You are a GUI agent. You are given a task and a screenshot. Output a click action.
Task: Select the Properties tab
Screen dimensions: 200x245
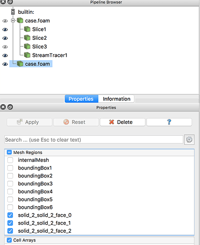82,99
